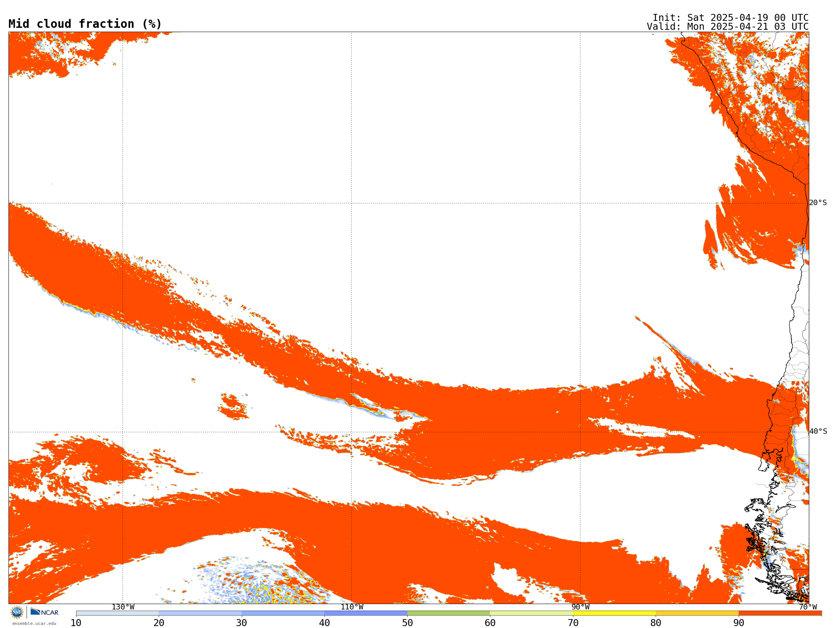Select the Init: Sat 2025-04-19 00 UTC text
This screenshot has height=628, width=834.
[731, 18]
